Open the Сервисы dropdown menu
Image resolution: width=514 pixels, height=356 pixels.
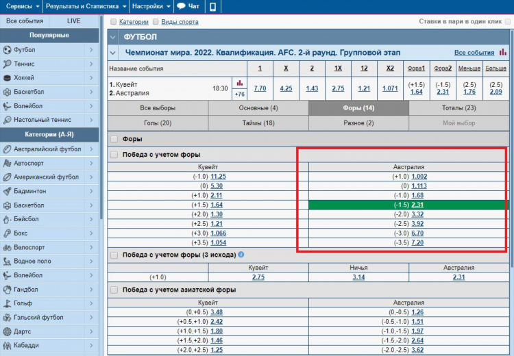(x=23, y=6)
